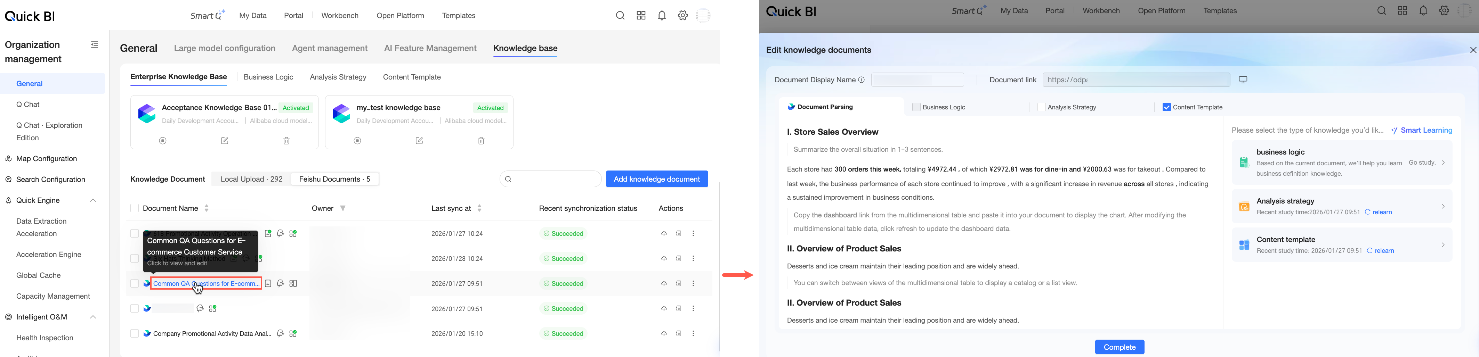Expand the Content template card chevron
Screen dimensions: 1479x357
pos(1443,245)
